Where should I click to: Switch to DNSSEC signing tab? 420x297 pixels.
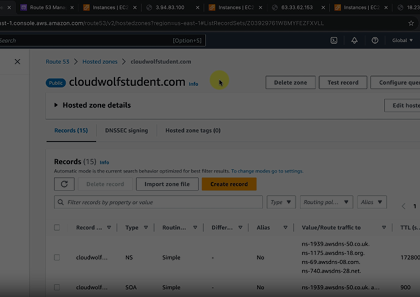(126, 130)
